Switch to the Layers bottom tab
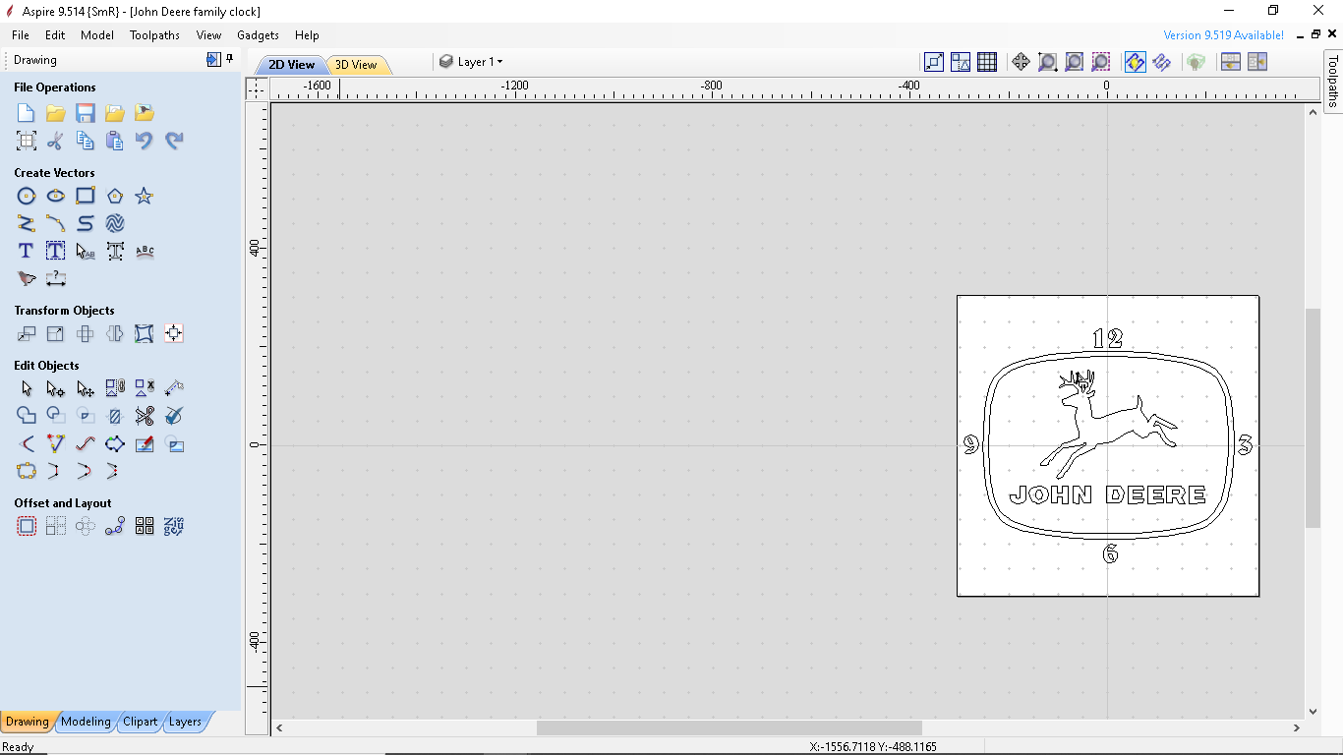The height and width of the screenshot is (755, 1343). coord(185,721)
